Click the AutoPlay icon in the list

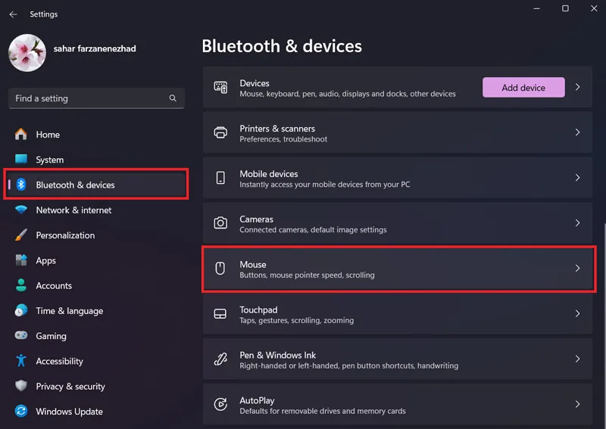pos(220,404)
